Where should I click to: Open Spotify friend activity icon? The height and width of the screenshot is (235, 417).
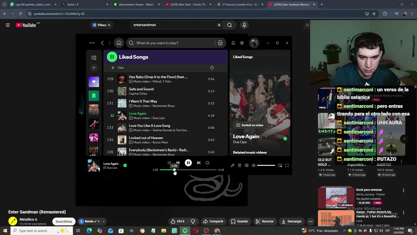pyautogui.click(x=242, y=43)
